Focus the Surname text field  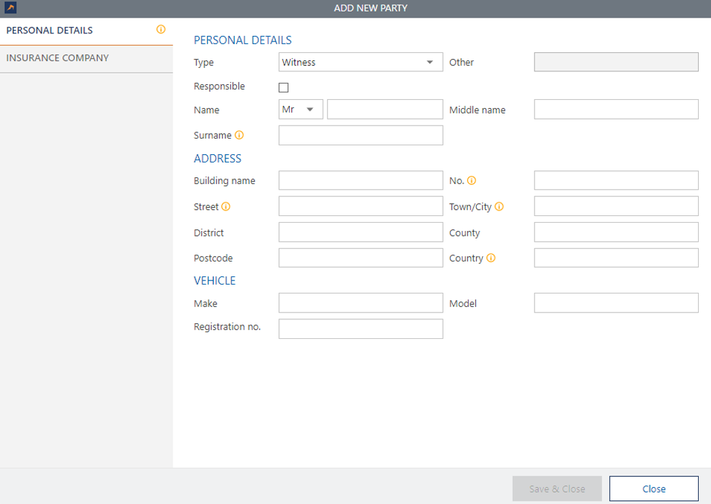361,135
